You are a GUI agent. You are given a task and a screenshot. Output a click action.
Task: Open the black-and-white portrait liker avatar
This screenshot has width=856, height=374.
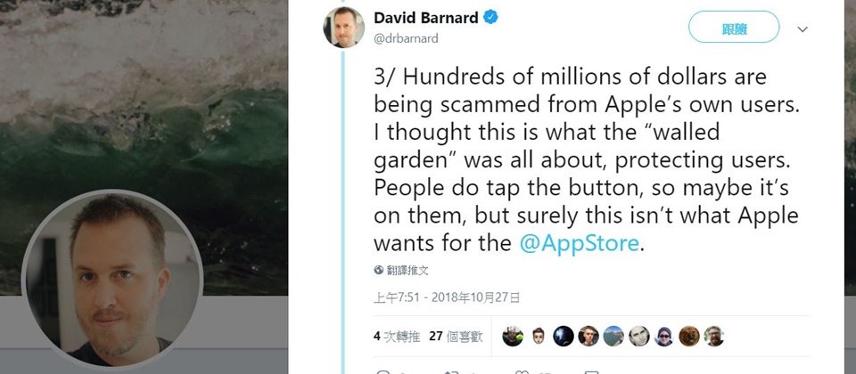pos(638,337)
